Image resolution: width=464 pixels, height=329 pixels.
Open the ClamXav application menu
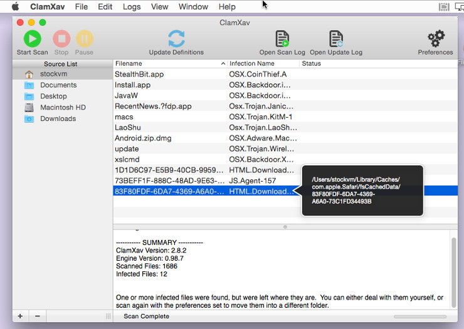(x=48, y=6)
